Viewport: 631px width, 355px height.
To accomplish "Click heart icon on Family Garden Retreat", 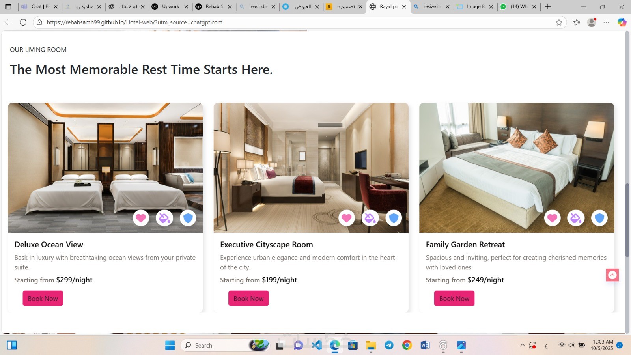I will click(x=552, y=218).
